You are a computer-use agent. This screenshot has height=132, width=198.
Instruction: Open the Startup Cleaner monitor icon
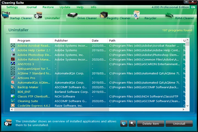point(6,15)
